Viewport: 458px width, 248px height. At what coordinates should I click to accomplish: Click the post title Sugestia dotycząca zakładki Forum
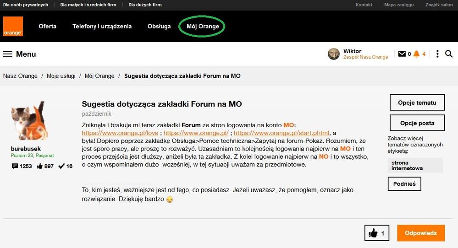point(162,104)
